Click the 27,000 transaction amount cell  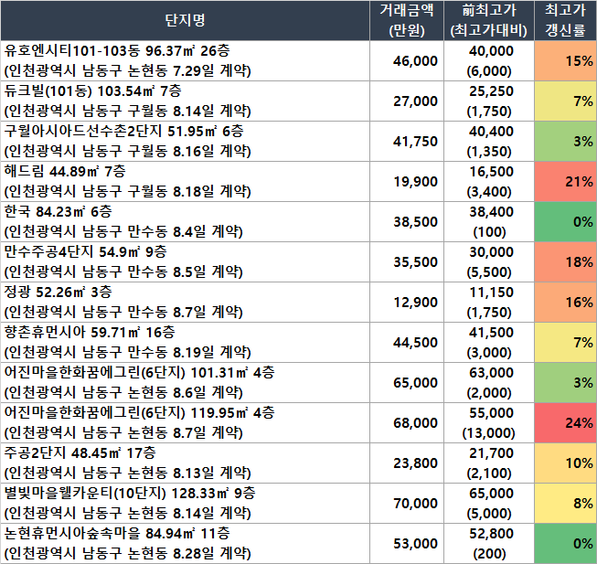[x=407, y=101]
